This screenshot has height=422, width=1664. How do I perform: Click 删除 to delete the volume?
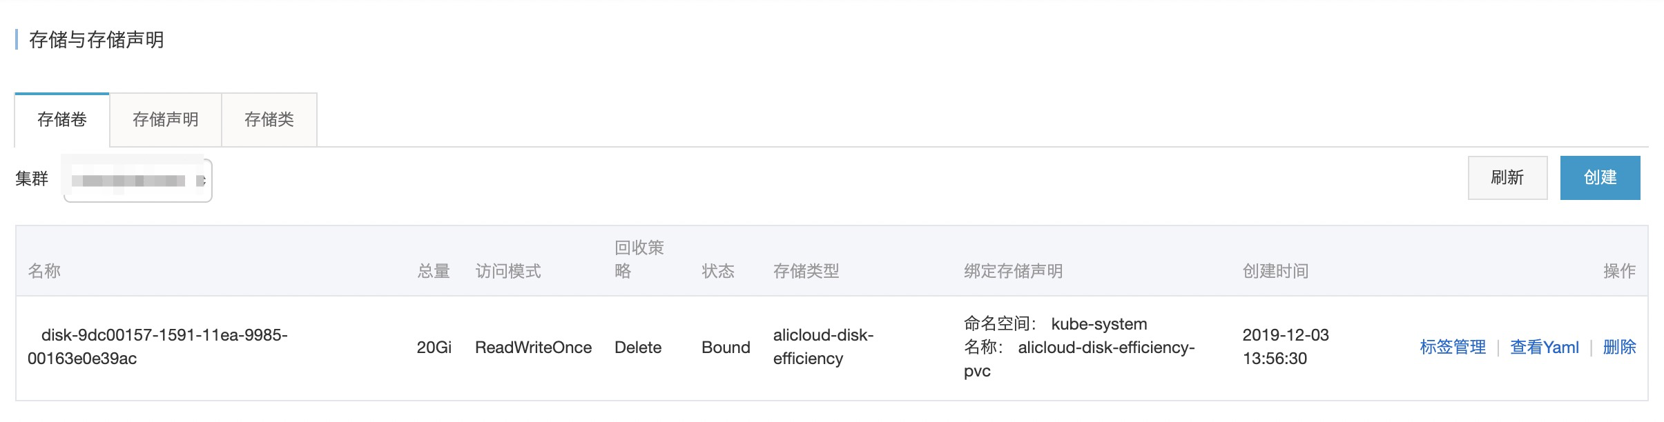[1619, 348]
